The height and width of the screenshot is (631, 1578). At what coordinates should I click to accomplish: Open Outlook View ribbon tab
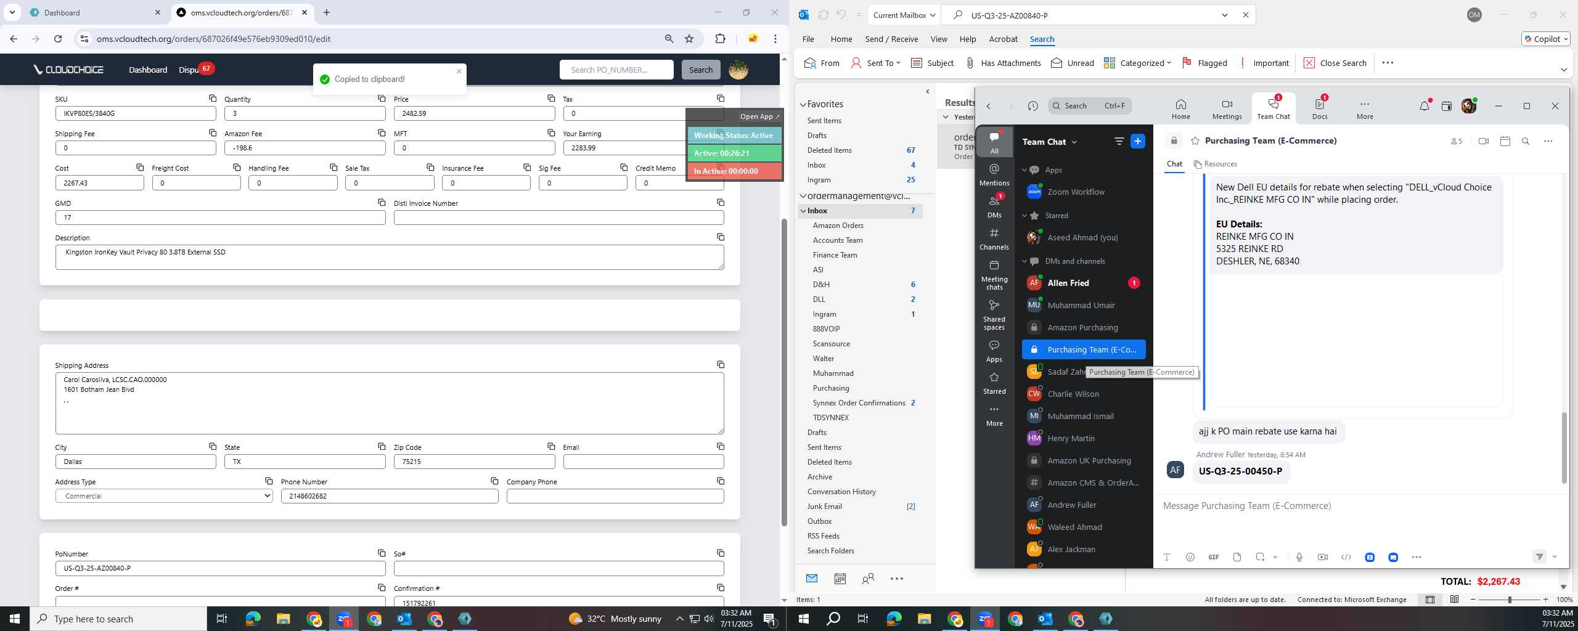(x=938, y=39)
